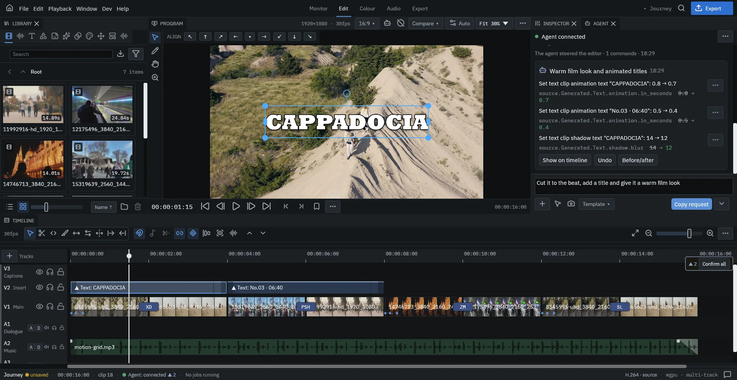Open the Template dropdown in agent panel

click(x=597, y=204)
